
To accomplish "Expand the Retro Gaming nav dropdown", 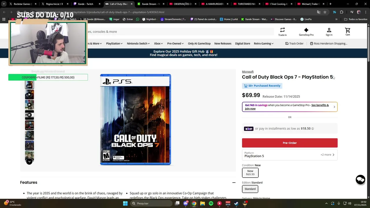I will click(264, 44).
